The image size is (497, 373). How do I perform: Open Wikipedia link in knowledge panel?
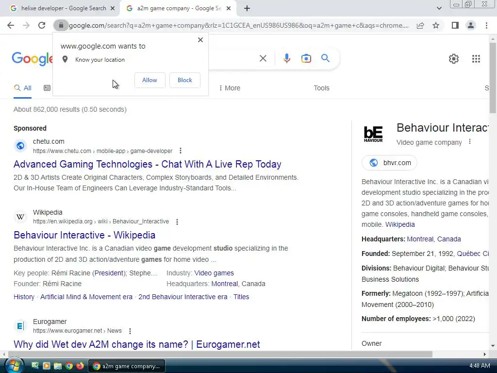coord(400,224)
